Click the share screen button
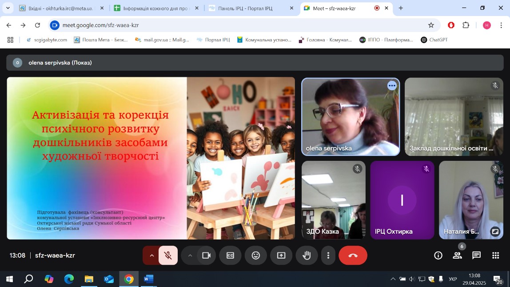The width and height of the screenshot is (510, 287). coord(281,255)
